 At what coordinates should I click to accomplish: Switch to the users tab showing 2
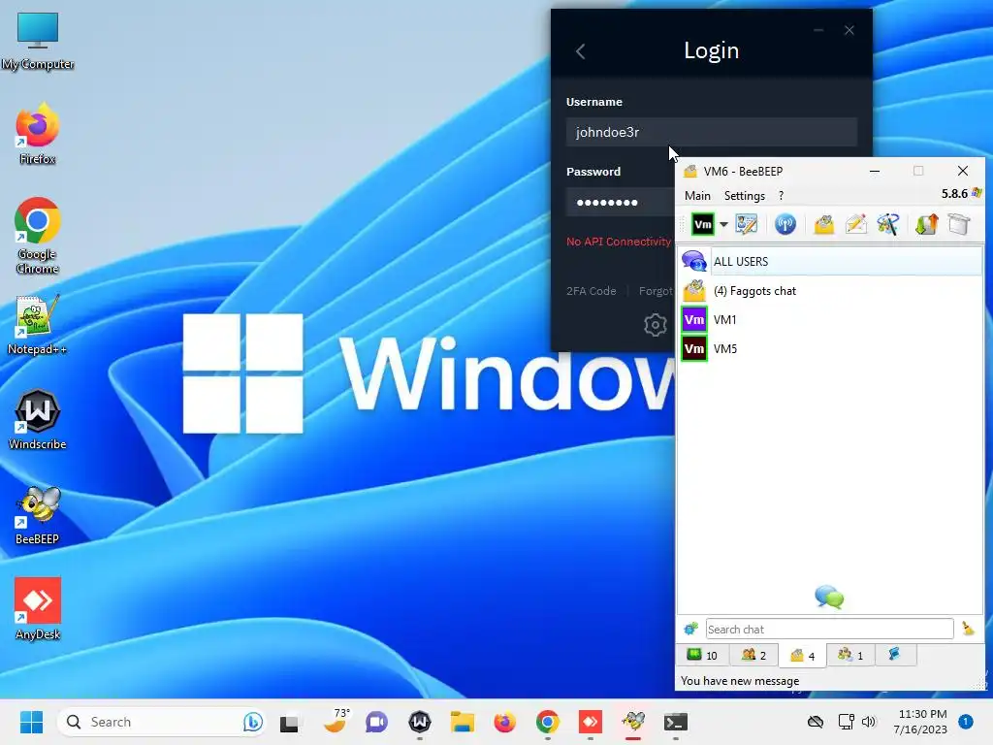(753, 655)
